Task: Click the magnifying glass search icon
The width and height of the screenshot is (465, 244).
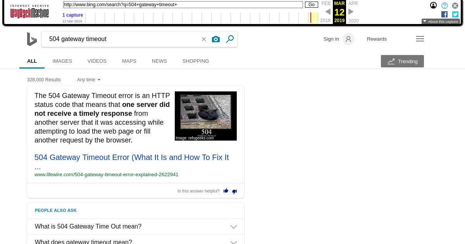Action: point(230,39)
